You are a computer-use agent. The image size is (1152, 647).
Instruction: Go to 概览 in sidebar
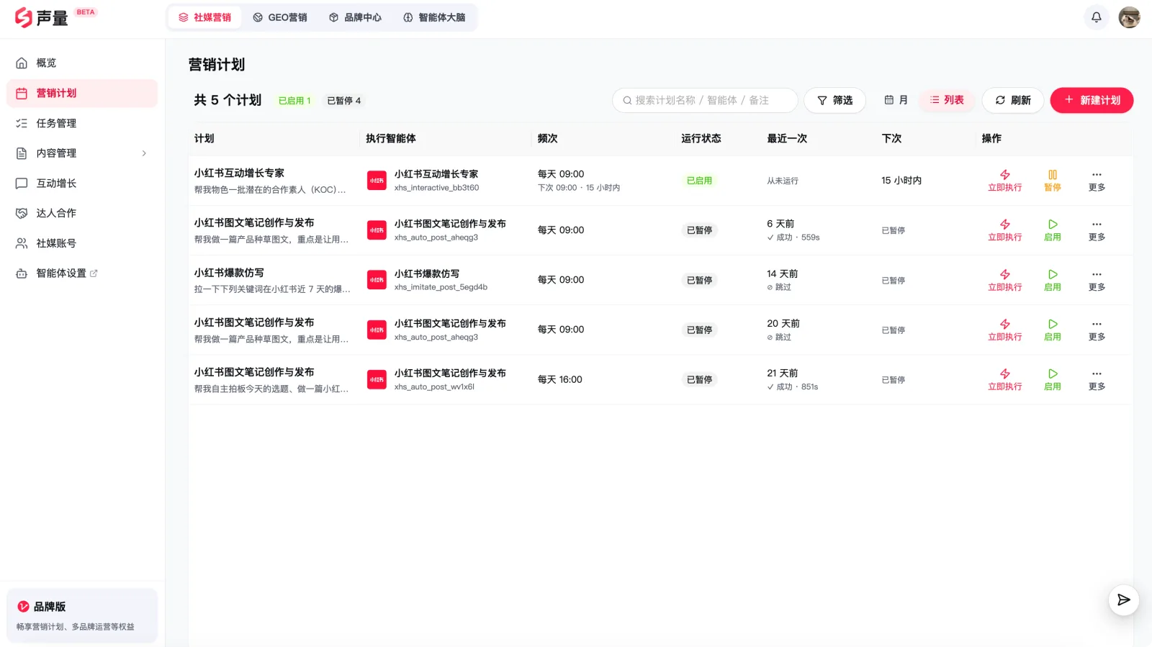click(82, 63)
